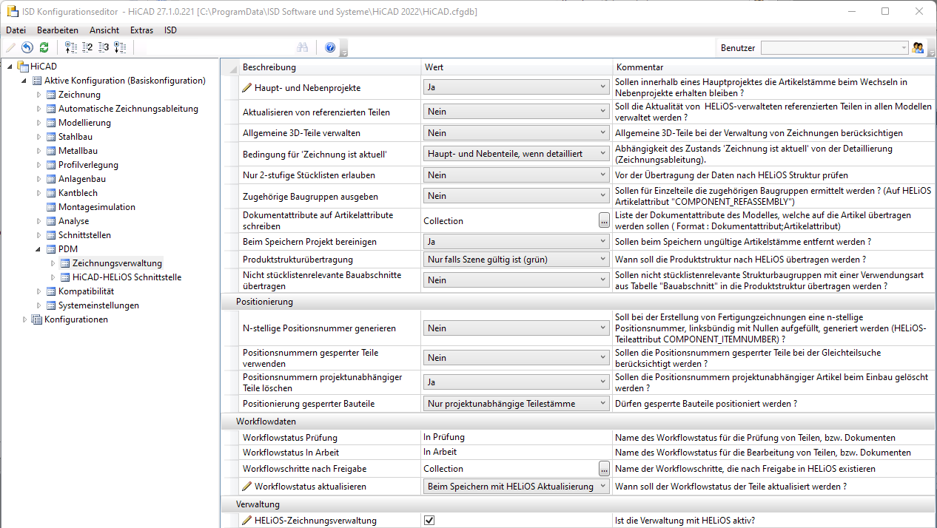Click the green refresh toolbar icon
The height and width of the screenshot is (528, 937).
44,47
